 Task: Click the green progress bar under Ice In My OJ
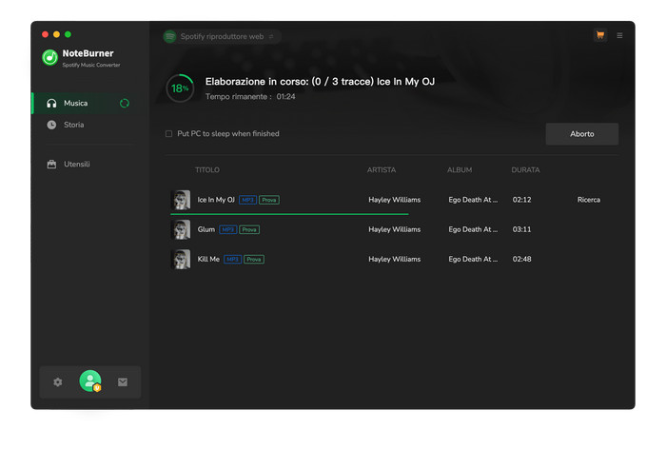[x=289, y=214]
